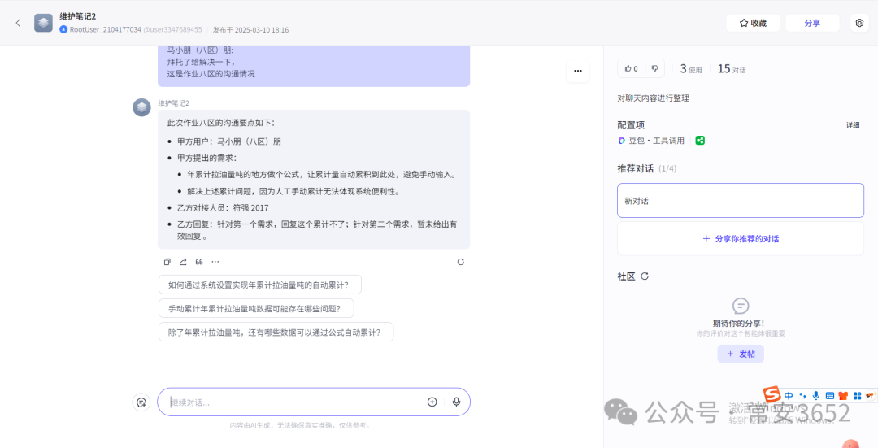Go back using the arrow icon
Viewport: 878px width, 448px height.
pos(18,23)
